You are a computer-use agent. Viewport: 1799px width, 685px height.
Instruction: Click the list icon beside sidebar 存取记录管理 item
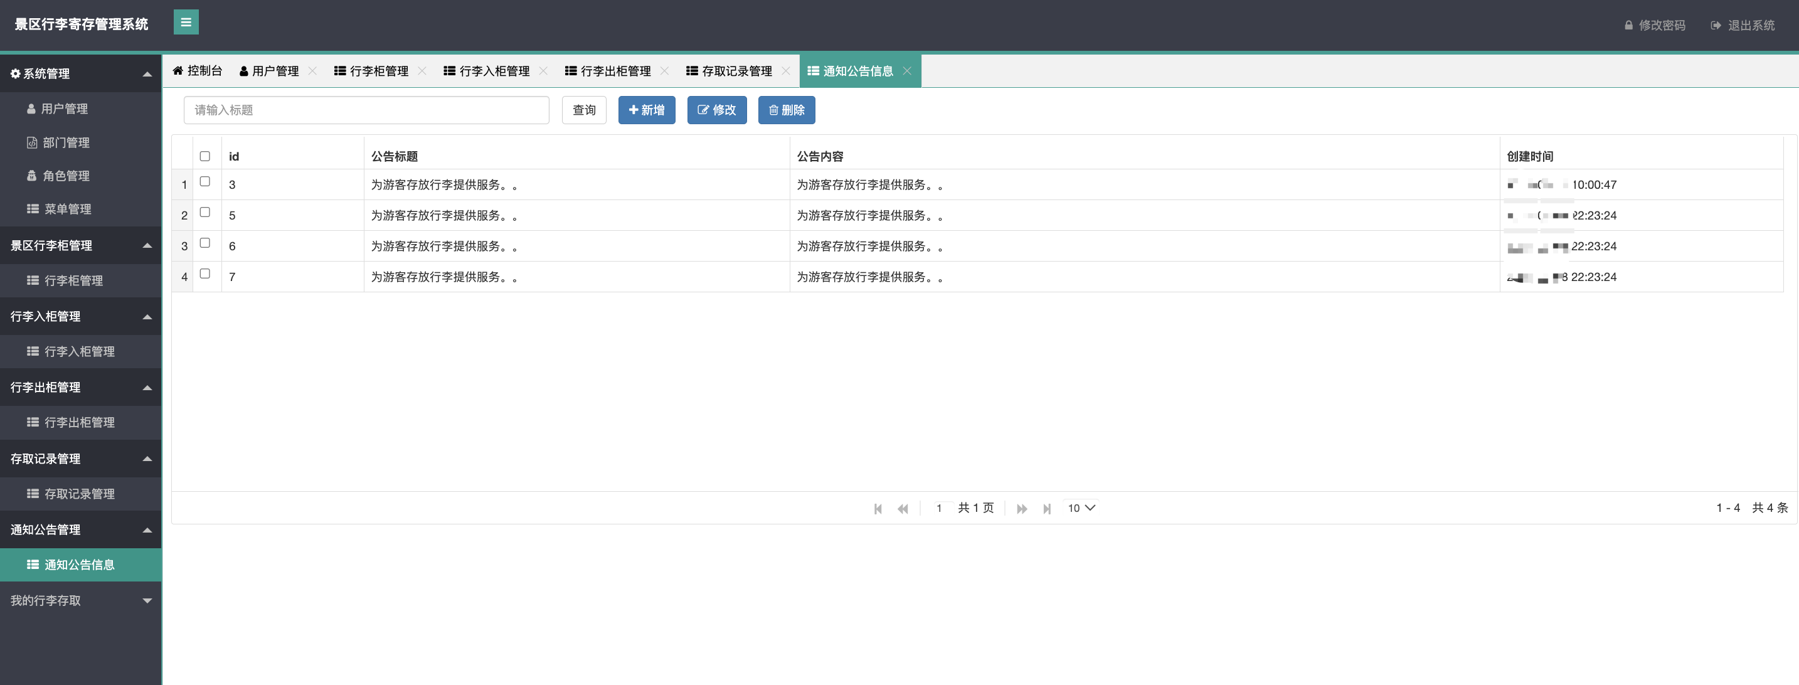[x=33, y=494]
